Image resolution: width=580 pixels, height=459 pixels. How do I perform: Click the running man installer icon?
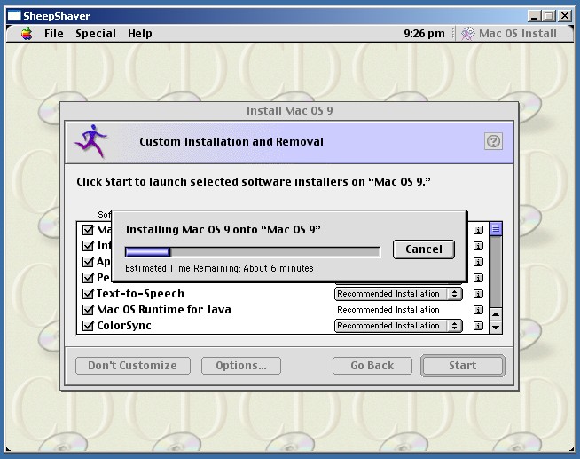[x=91, y=141]
